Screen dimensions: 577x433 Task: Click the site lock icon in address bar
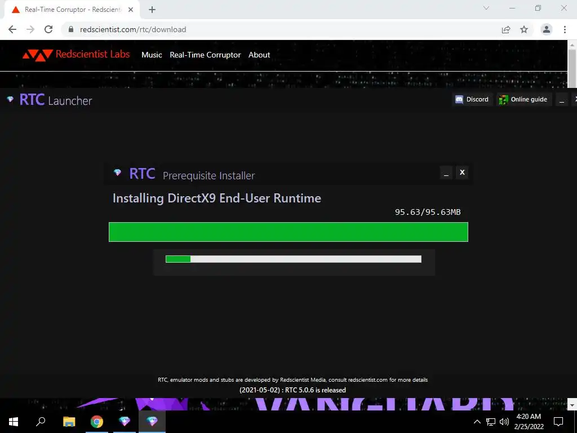tap(71, 29)
